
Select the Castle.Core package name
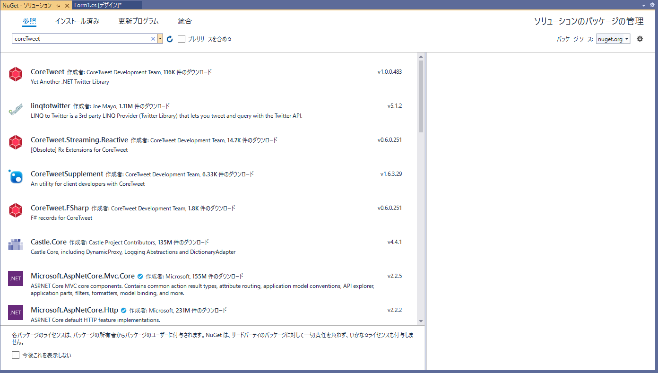[49, 242]
